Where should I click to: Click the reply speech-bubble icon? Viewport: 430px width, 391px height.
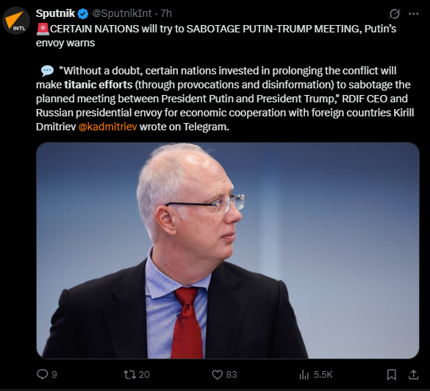[42, 374]
